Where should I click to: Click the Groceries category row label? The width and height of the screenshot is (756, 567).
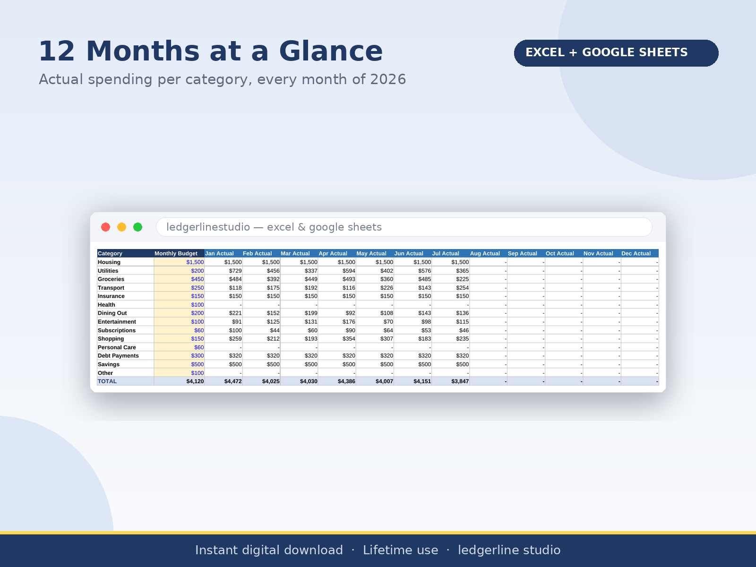125,279
